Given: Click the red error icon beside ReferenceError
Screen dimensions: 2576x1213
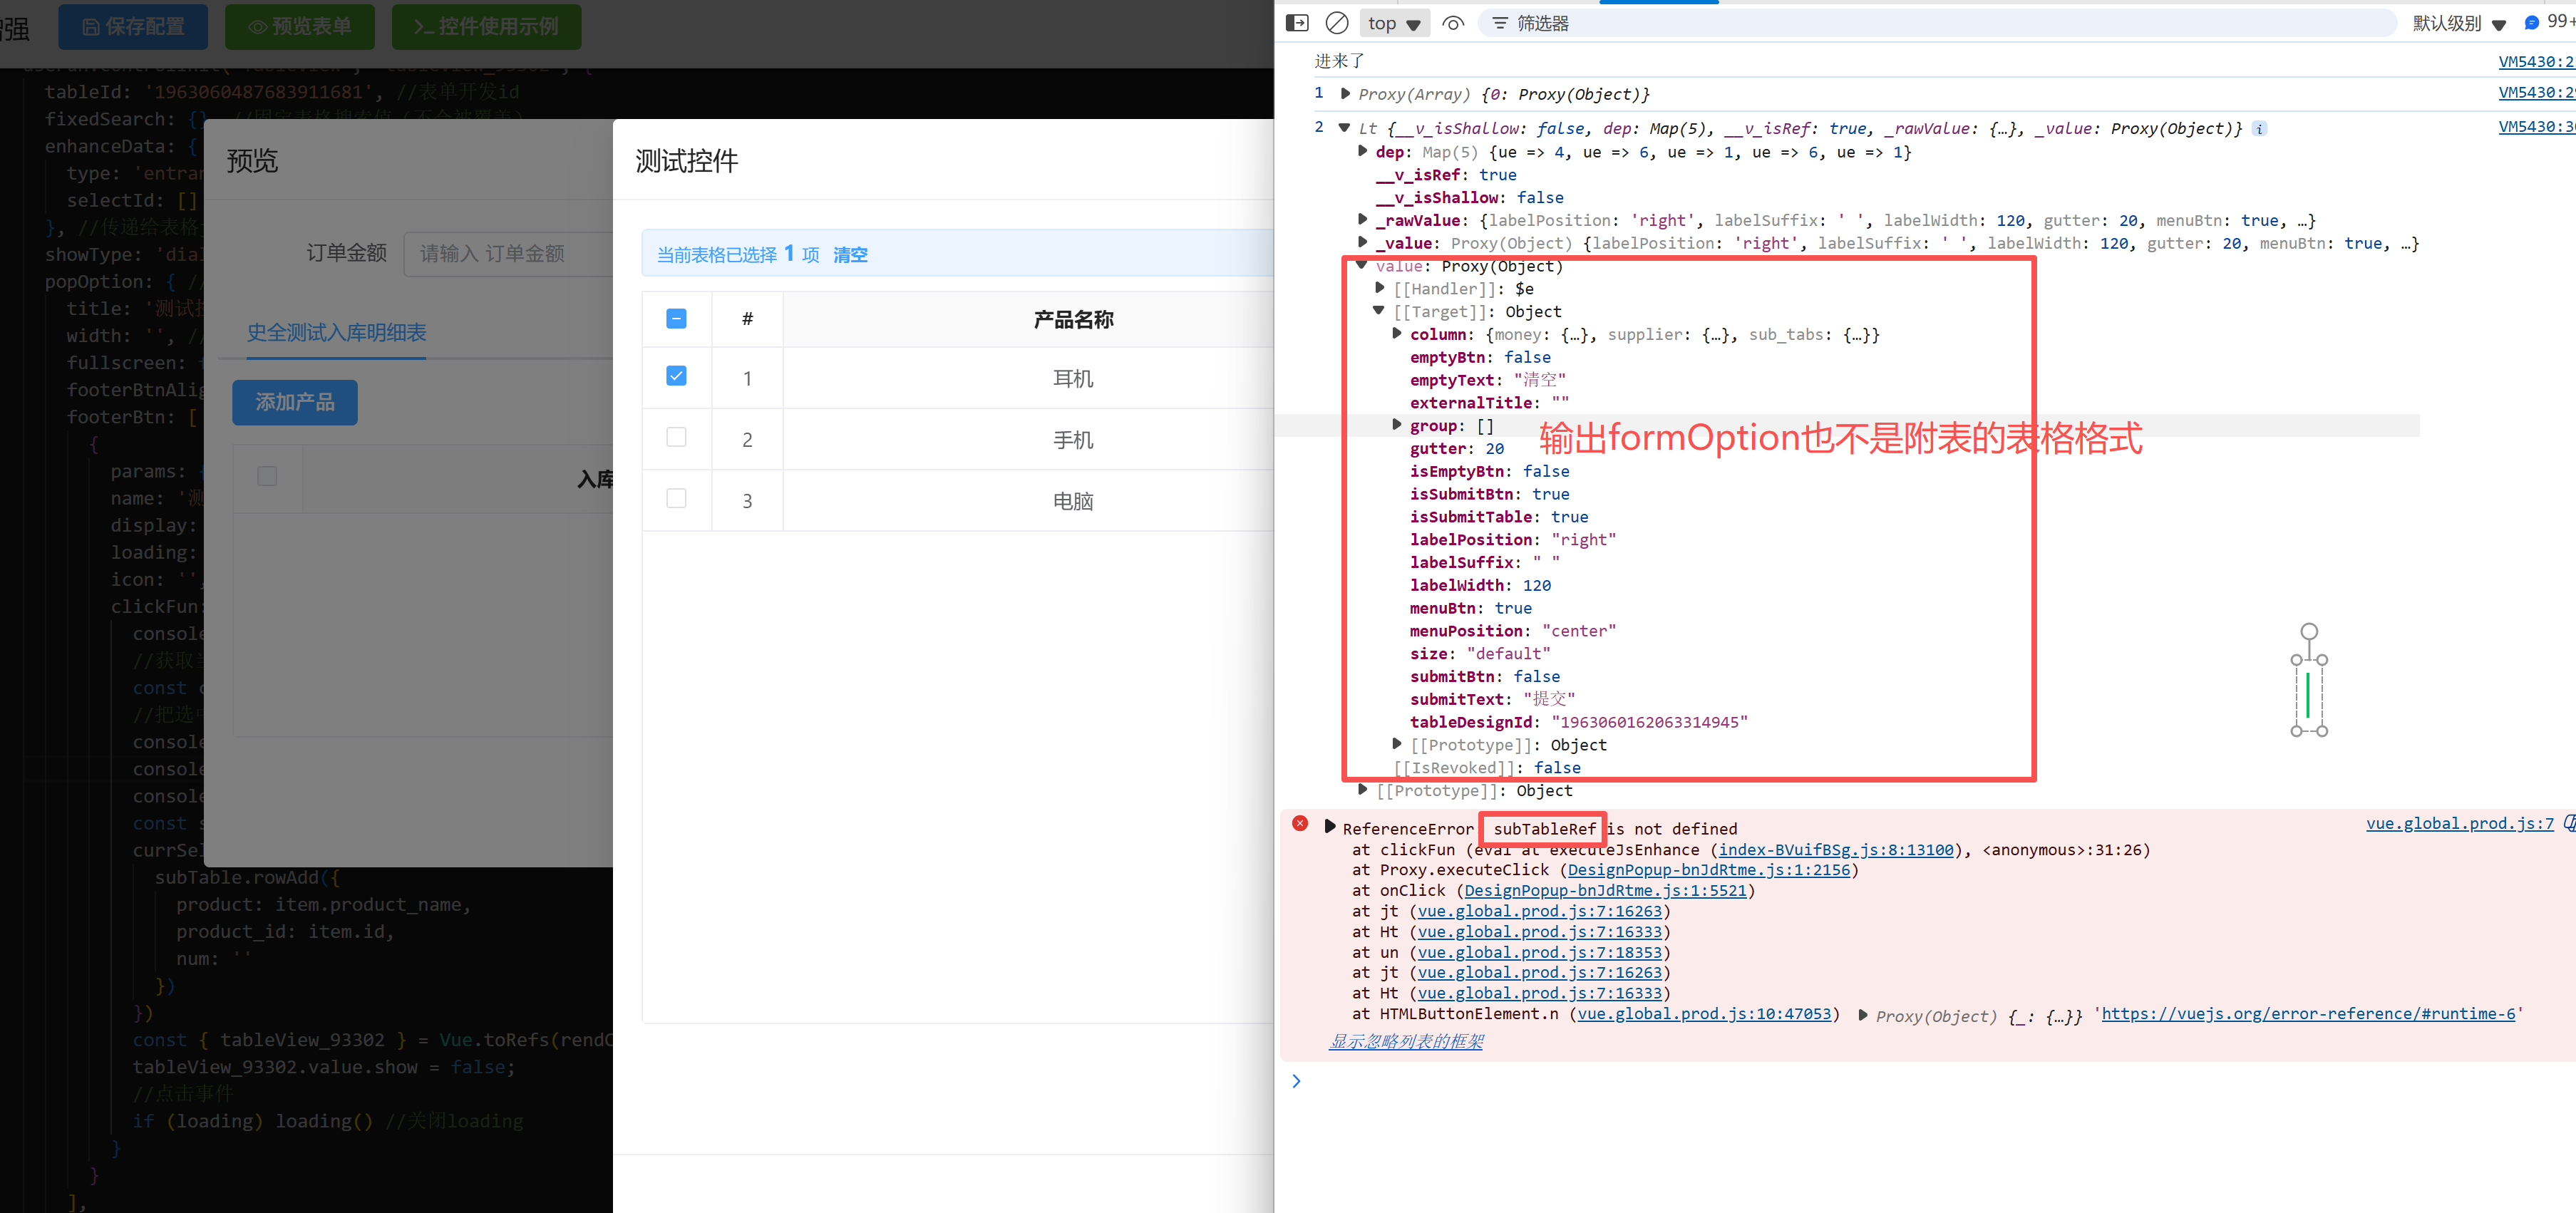Looking at the screenshot, I should tap(1300, 823).
